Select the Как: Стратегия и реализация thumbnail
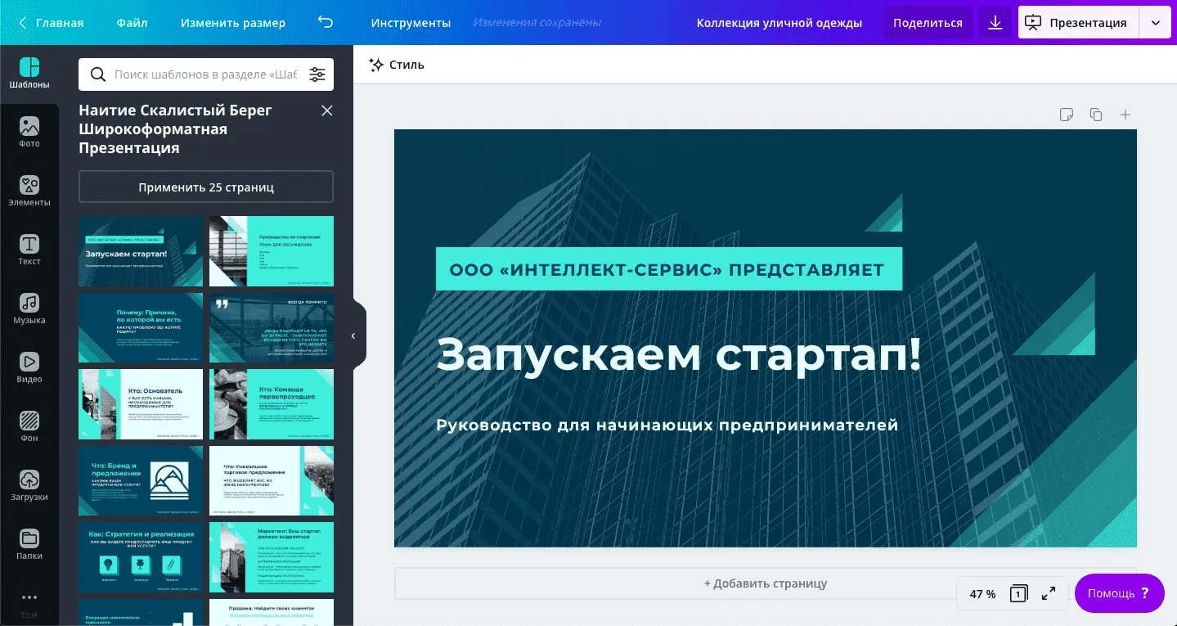Viewport: 1177px width, 626px height. point(141,557)
